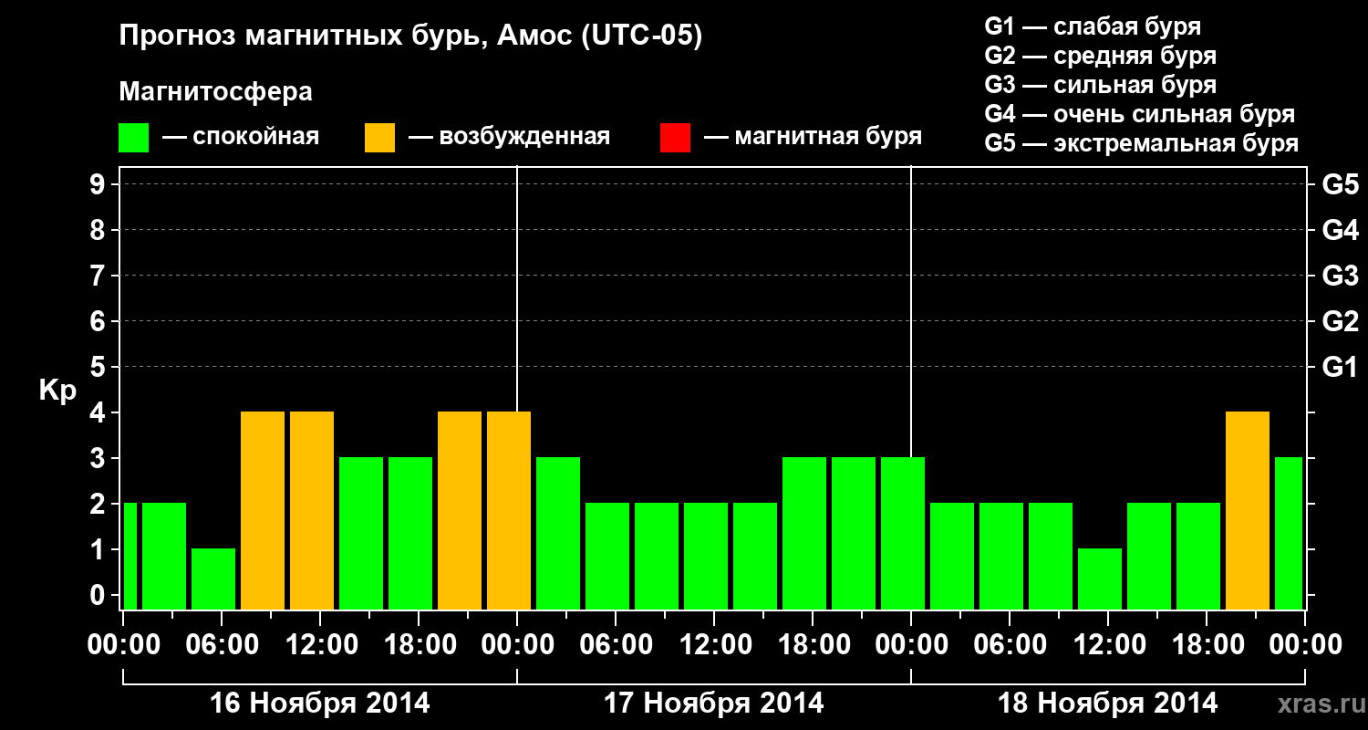
Task: Click the first Kp 3 green bar on 17 Ноября
Action: [x=558, y=533]
